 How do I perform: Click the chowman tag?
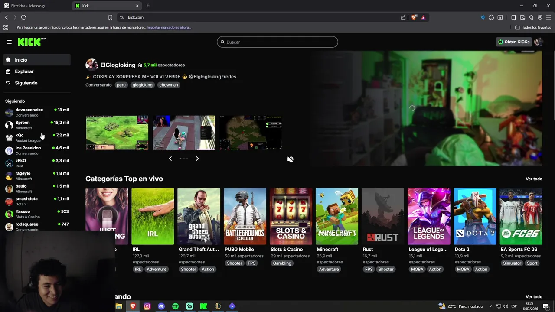[x=169, y=85]
